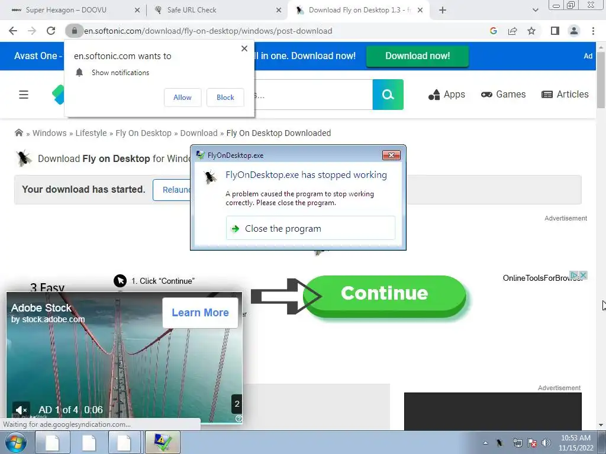Dismiss the notification permission popup
Image resolution: width=606 pixels, height=454 pixels.
pyautogui.click(x=244, y=48)
